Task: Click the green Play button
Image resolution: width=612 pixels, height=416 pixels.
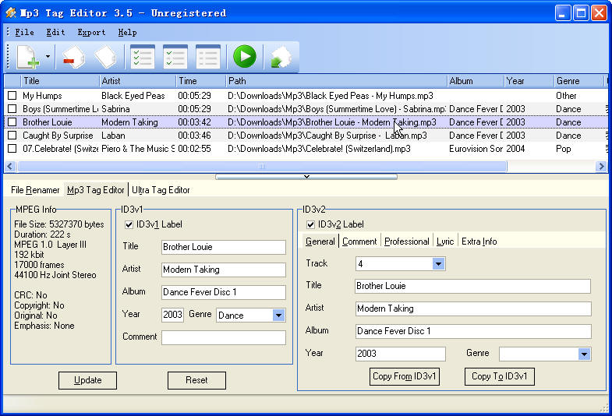Action: point(245,57)
